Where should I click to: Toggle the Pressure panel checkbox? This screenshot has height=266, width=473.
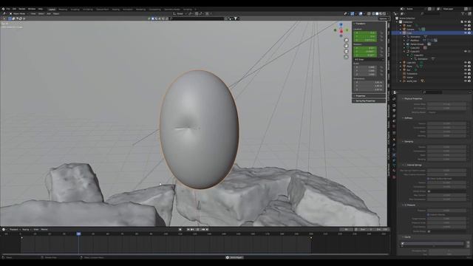[406, 205]
